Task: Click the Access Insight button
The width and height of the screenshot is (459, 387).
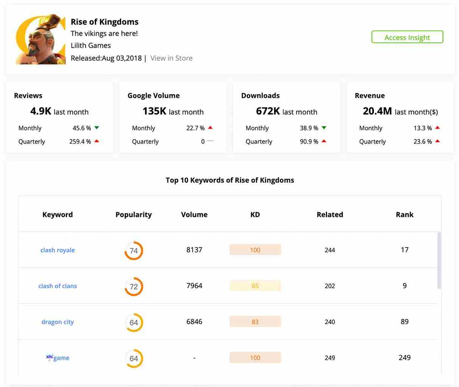Action: click(407, 37)
